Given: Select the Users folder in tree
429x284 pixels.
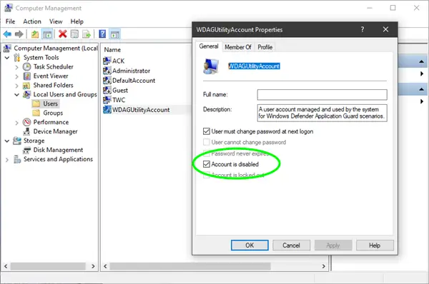Looking at the screenshot, I should pos(50,103).
